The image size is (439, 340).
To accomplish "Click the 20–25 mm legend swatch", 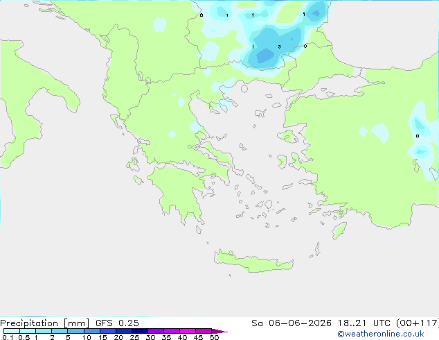I will pos(124,331).
